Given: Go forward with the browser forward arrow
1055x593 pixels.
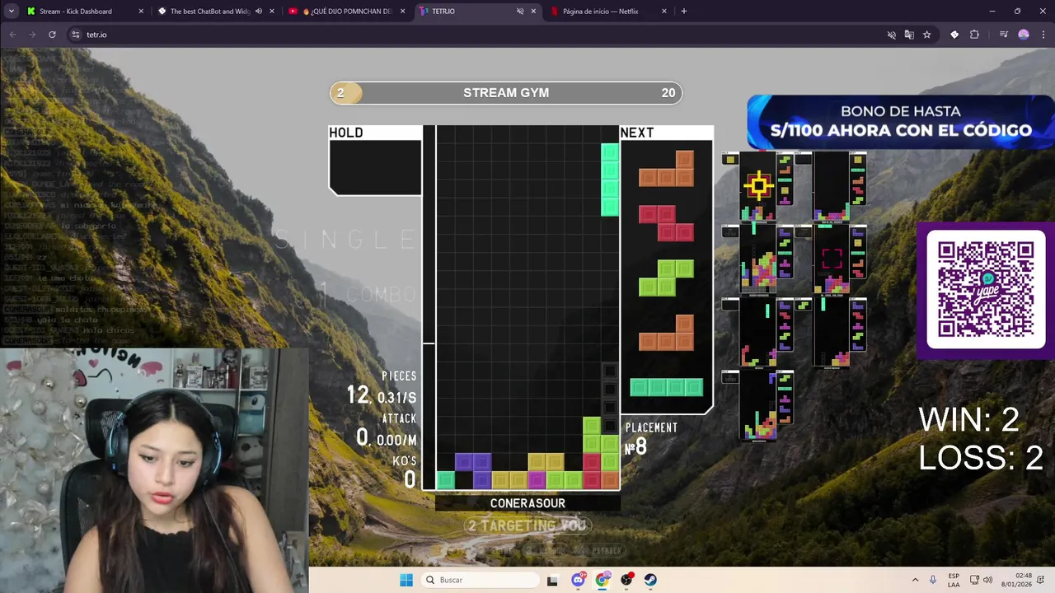Looking at the screenshot, I should click(x=32, y=35).
